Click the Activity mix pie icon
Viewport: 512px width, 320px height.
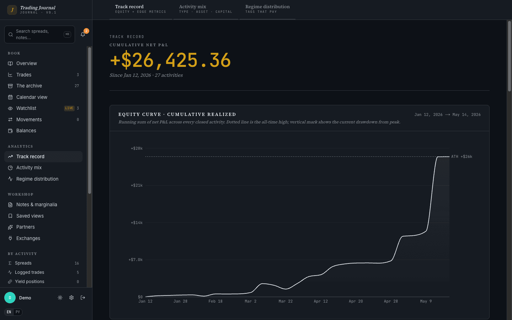10,168
